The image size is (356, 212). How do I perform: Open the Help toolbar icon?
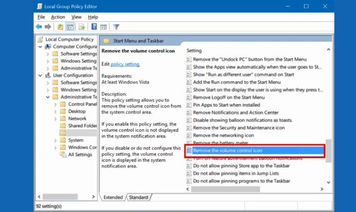[x=94, y=27]
